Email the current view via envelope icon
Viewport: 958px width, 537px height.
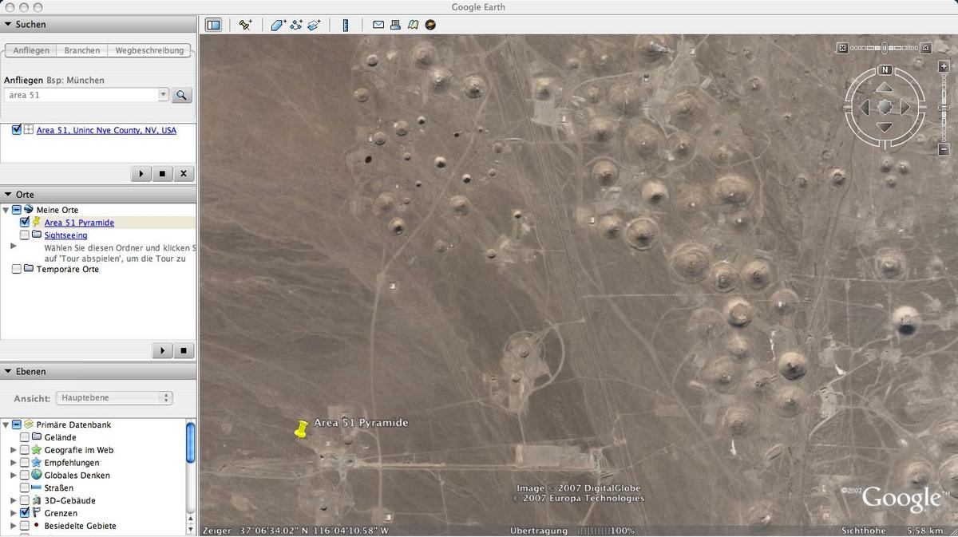(378, 25)
